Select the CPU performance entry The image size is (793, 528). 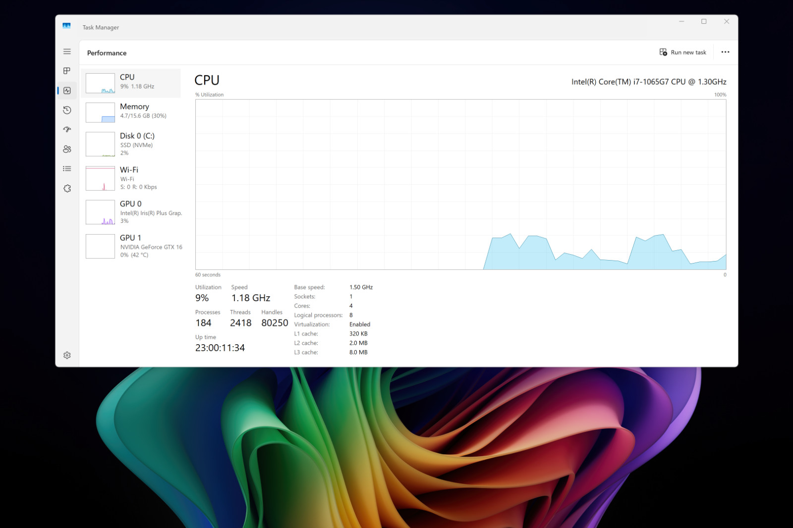[x=131, y=83]
